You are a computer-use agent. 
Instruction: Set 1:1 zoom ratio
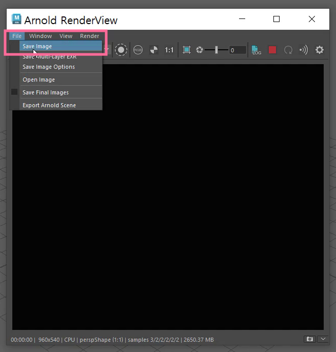[x=169, y=50]
